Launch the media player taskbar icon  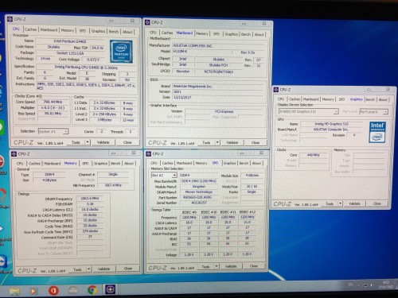[33, 291]
